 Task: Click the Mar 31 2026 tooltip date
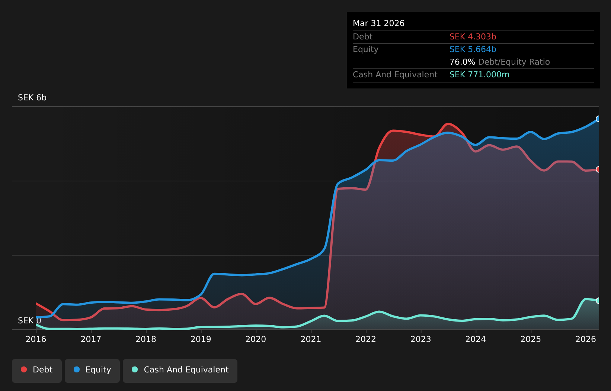379,23
